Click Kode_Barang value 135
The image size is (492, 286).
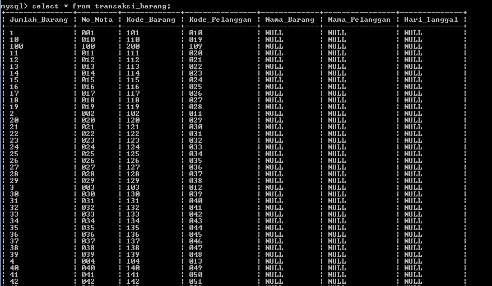tap(133, 228)
